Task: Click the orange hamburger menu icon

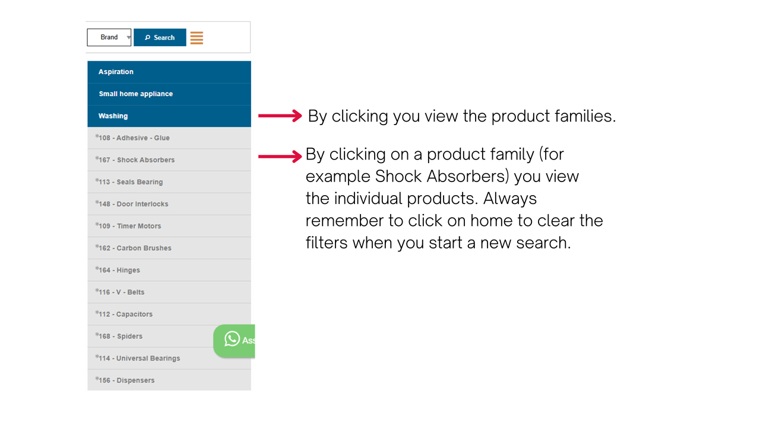Action: (x=197, y=38)
